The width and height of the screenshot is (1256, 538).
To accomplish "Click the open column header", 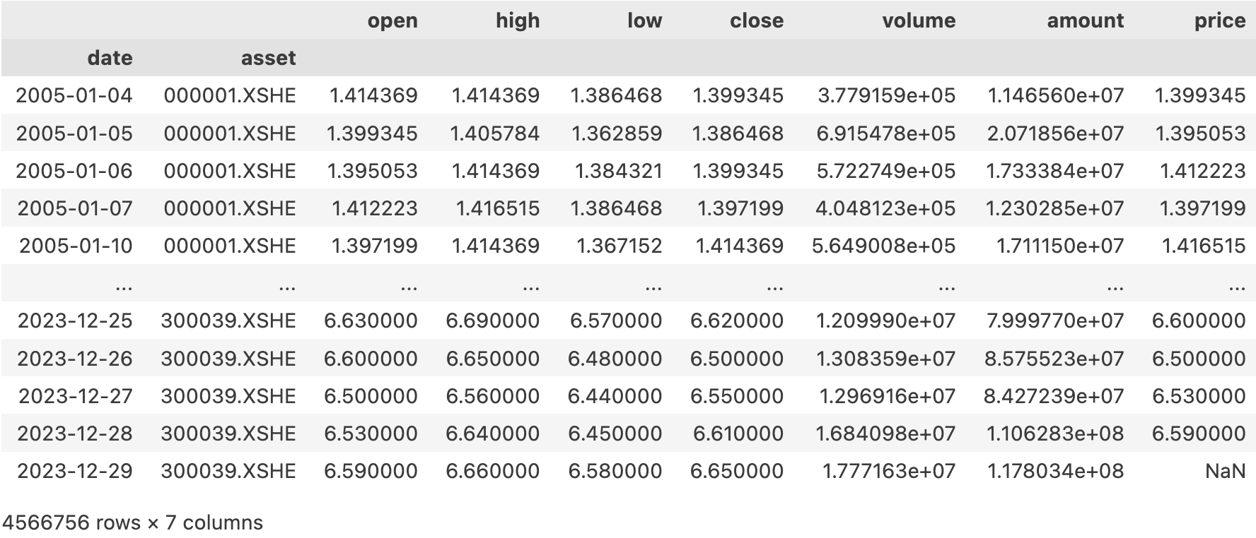I will pos(392,20).
